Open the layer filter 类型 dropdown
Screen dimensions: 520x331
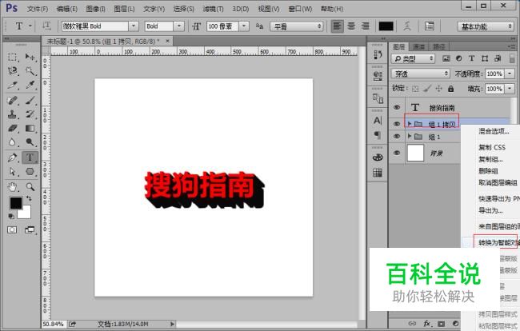[x=413, y=58]
